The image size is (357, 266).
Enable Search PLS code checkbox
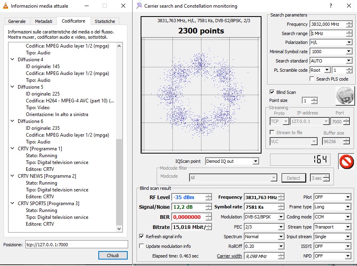(x=312, y=79)
